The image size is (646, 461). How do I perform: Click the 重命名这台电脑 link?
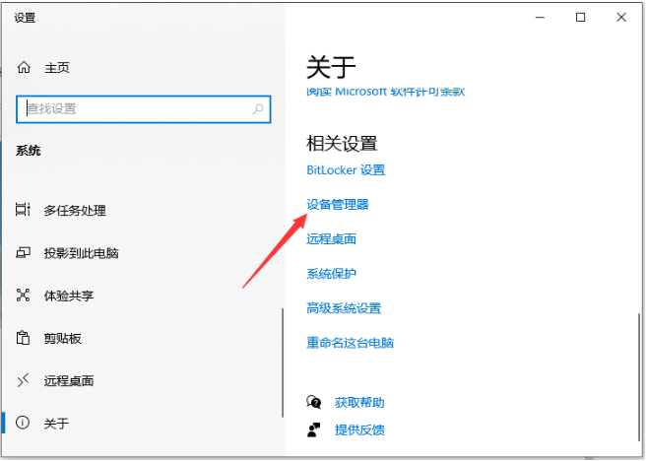(350, 343)
